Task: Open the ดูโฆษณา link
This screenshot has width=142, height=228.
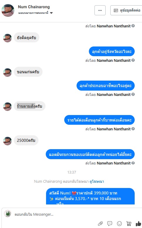Action: point(97,181)
